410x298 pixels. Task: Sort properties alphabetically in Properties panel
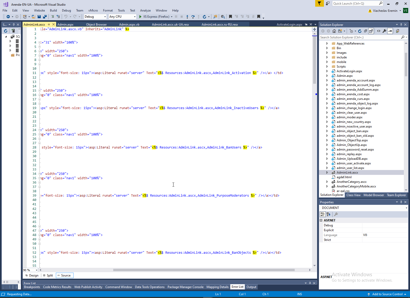(x=329, y=214)
